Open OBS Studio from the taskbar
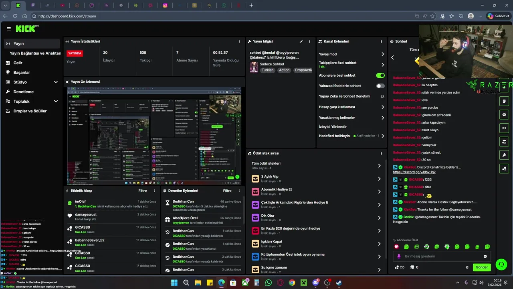This screenshot has width=513, height=289. click(x=327, y=283)
